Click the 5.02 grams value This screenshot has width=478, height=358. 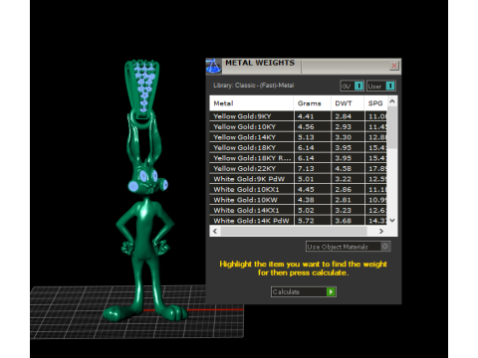(x=306, y=210)
